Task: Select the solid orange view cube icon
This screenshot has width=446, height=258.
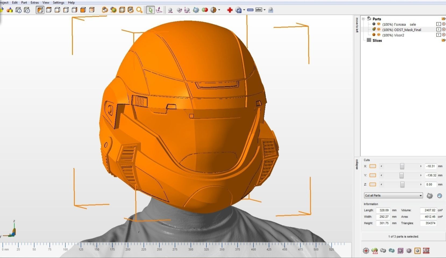Action: tap(83, 10)
